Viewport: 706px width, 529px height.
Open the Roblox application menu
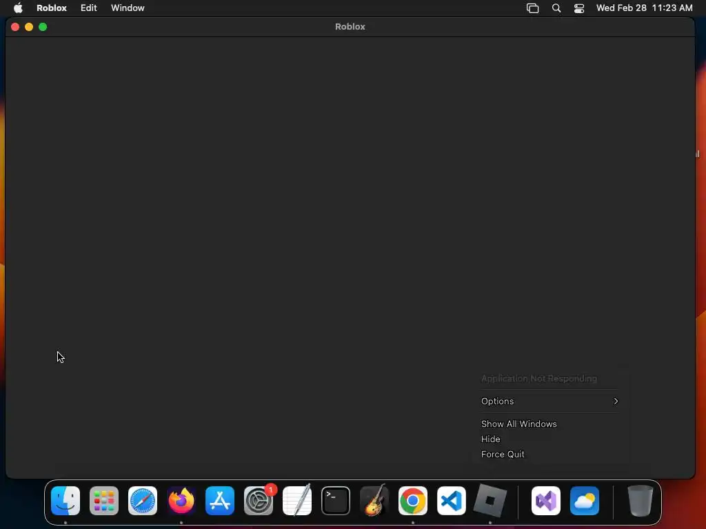tap(52, 8)
